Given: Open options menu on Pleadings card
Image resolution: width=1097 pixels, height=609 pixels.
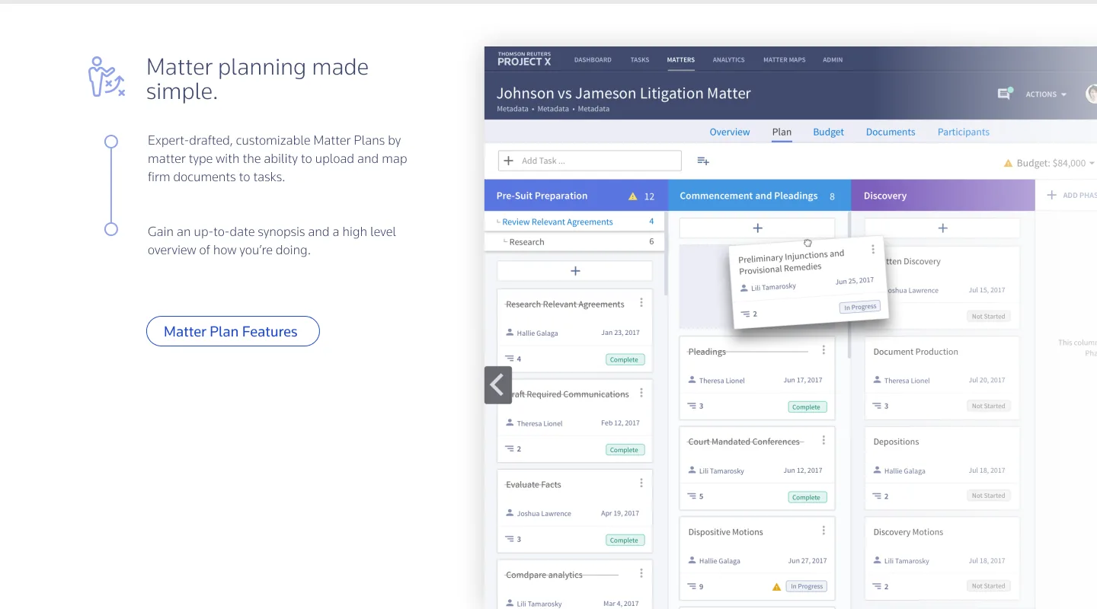Looking at the screenshot, I should point(824,350).
